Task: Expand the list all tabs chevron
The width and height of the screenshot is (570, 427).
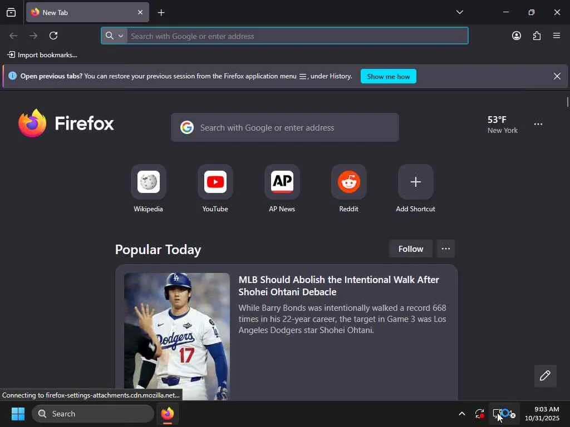Action: pos(459,12)
